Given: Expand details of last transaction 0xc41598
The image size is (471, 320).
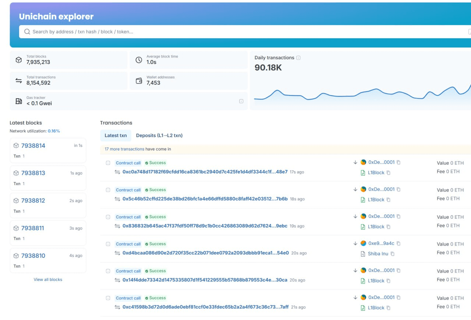Looking at the screenshot, I should [108, 298].
